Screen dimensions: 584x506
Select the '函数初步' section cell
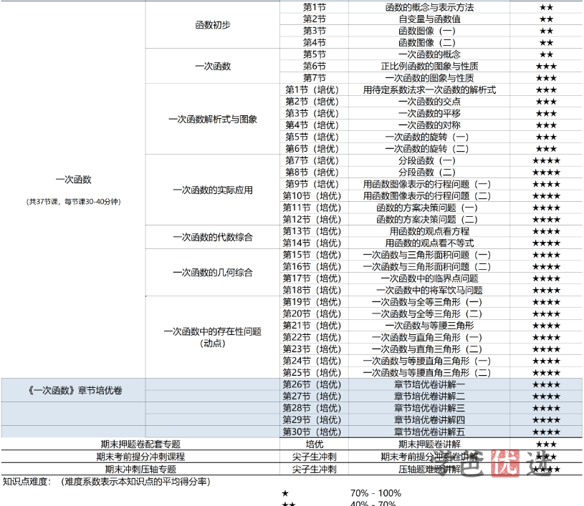coord(213,25)
